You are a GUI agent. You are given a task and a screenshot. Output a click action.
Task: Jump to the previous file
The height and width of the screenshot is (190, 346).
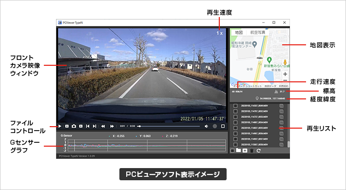pyautogui.click(x=88, y=126)
